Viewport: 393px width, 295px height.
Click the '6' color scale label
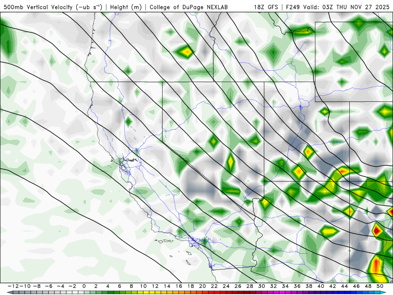[x=119, y=286]
